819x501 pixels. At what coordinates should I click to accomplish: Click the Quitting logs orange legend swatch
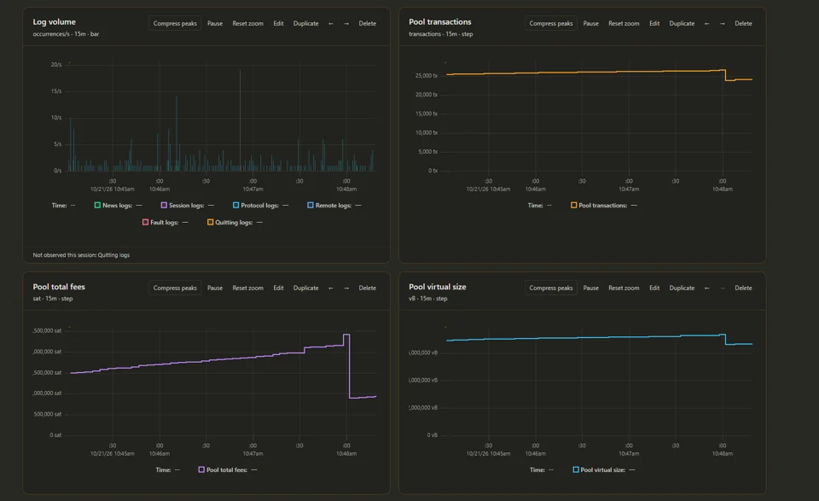tap(210, 222)
